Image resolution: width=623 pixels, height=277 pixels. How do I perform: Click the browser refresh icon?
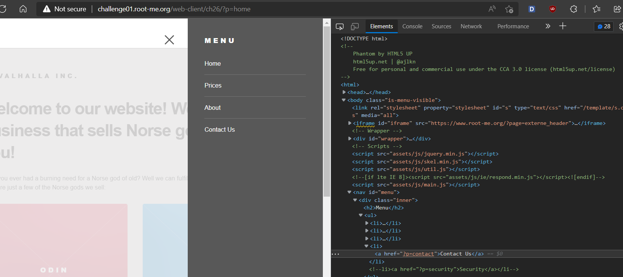pyautogui.click(x=3, y=9)
